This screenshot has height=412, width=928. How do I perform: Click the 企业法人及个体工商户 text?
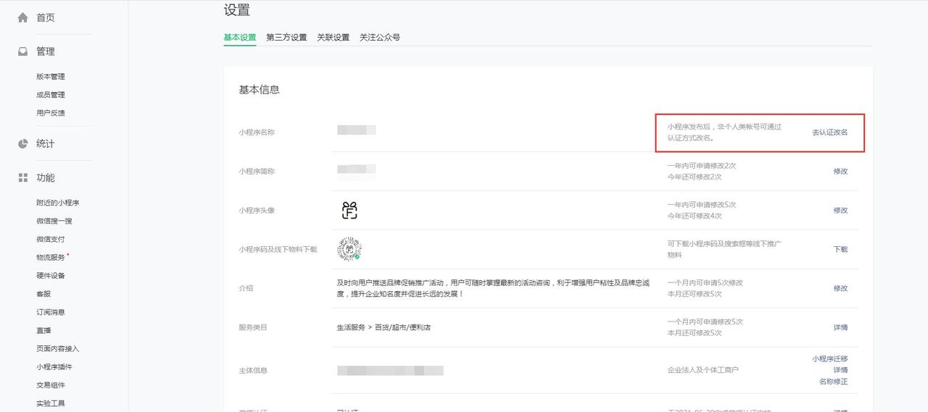click(703, 370)
